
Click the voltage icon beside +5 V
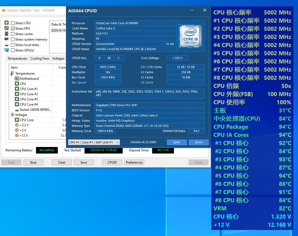click(x=17, y=130)
